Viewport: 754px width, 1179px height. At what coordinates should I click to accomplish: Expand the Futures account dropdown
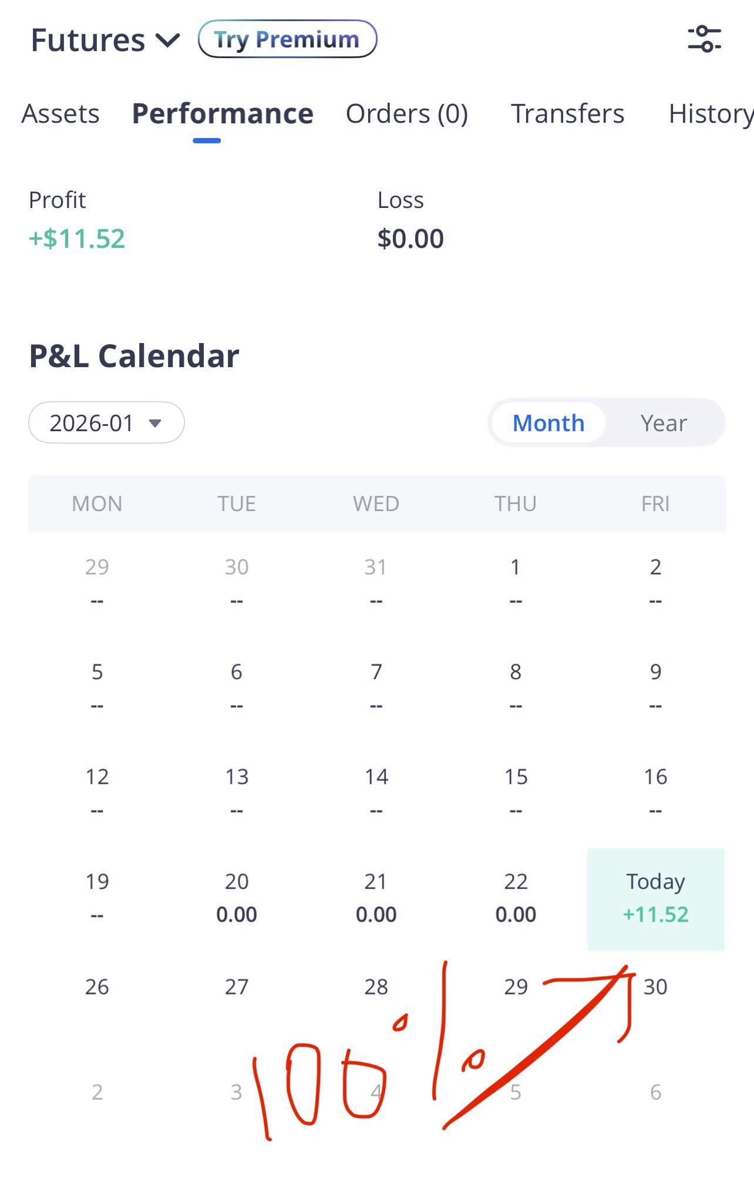105,41
